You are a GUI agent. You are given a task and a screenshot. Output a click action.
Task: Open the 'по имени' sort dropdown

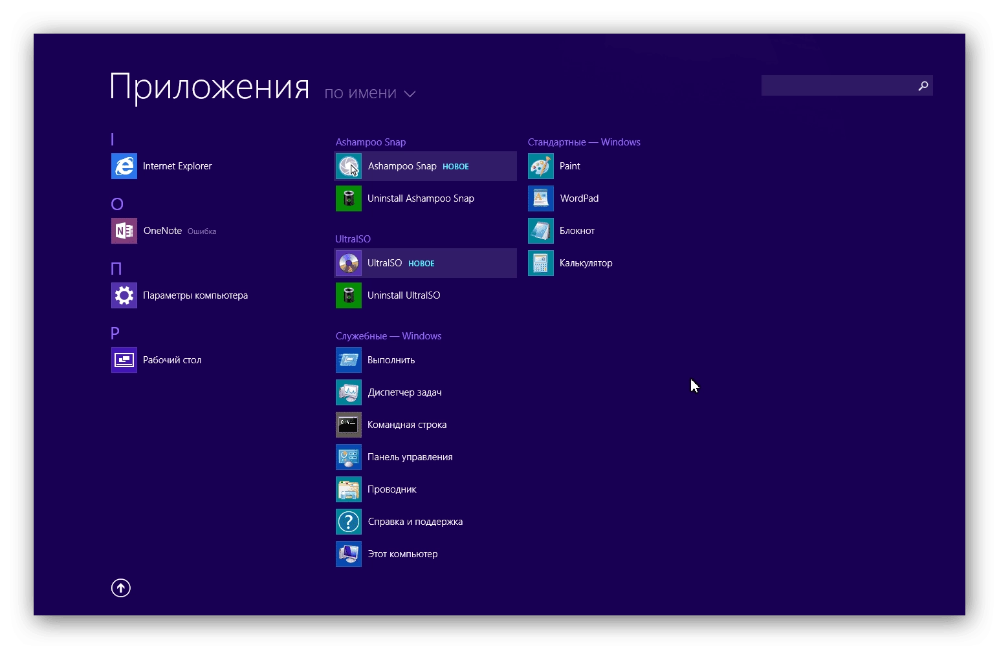(369, 93)
